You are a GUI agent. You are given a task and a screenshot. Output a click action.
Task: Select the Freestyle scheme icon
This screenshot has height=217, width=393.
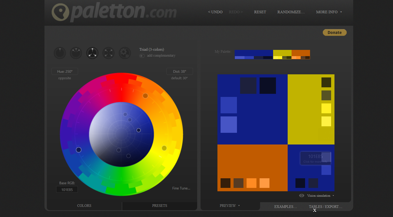[x=125, y=53]
